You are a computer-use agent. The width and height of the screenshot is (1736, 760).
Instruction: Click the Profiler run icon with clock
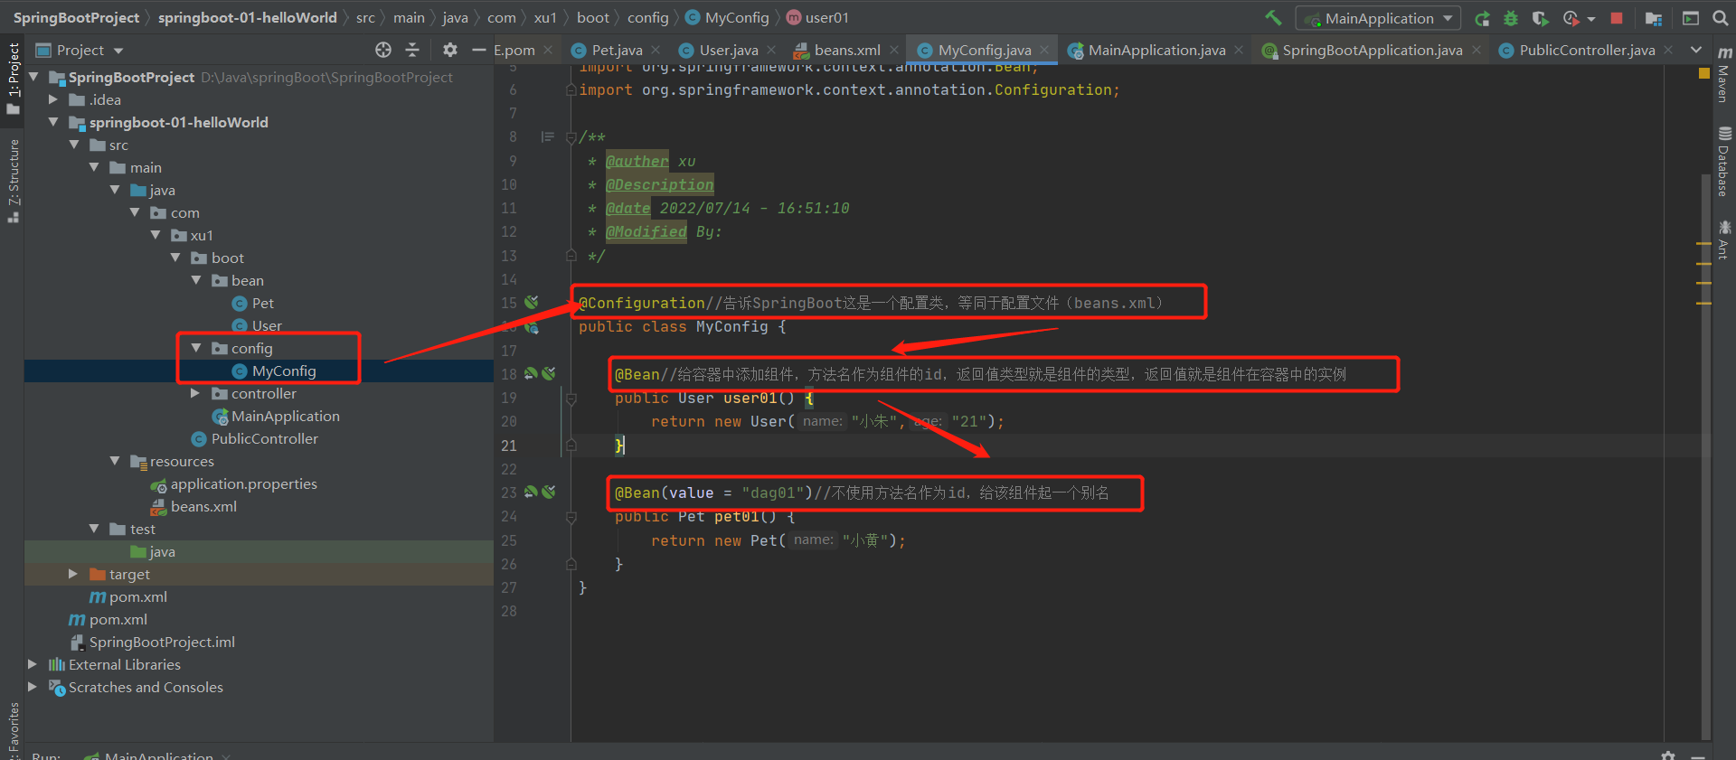1571,18
